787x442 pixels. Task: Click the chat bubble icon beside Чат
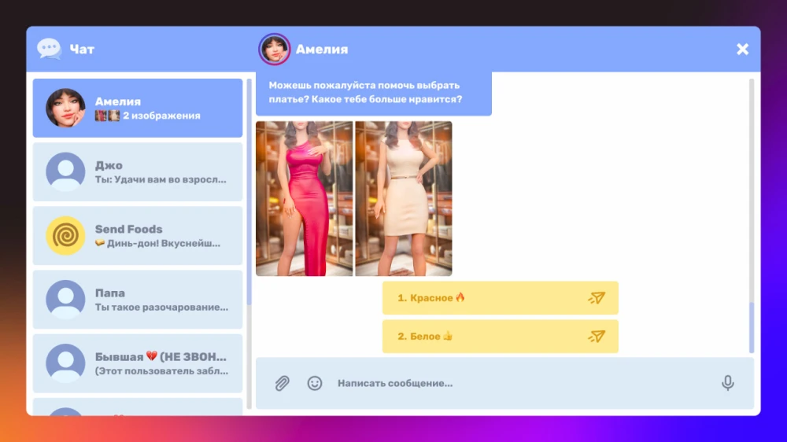coord(49,49)
